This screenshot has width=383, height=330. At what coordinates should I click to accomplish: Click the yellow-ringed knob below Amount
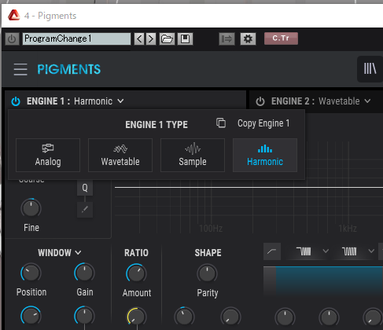(x=137, y=317)
